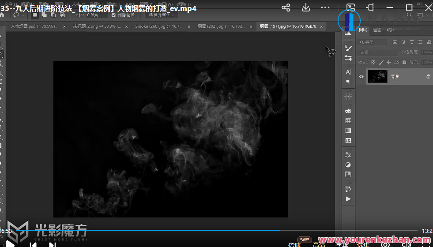This screenshot has height=247, width=433.
Task: Open the 倍速 playback speed option
Action: point(294,244)
